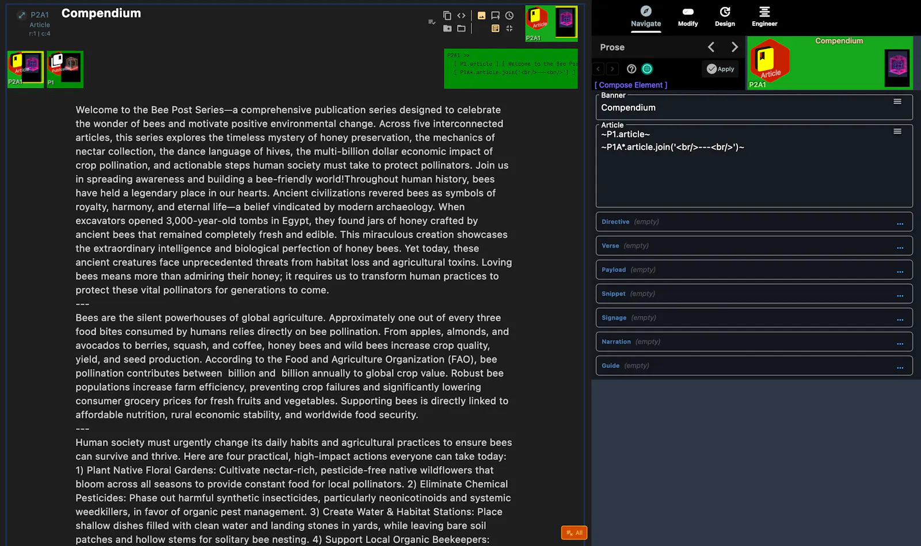The width and height of the screenshot is (921, 546).
Task: Click into the Article text area
Action: click(754, 167)
